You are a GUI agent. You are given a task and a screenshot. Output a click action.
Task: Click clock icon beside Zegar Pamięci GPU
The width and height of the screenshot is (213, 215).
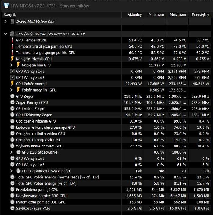pyautogui.click(x=12, y=102)
